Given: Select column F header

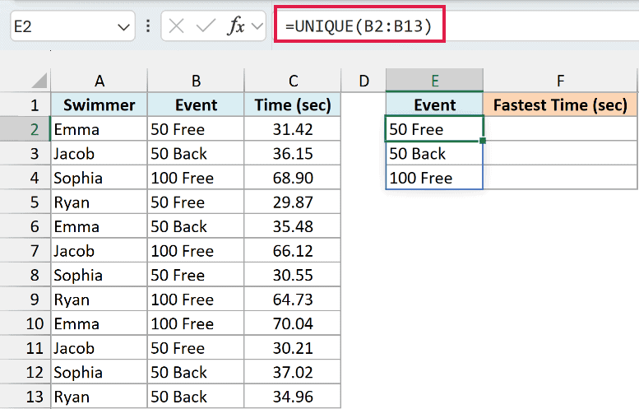Looking at the screenshot, I should point(560,81).
